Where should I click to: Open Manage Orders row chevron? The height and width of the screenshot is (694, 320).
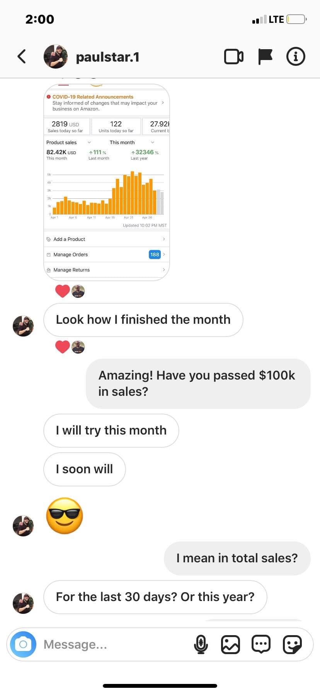[164, 254]
